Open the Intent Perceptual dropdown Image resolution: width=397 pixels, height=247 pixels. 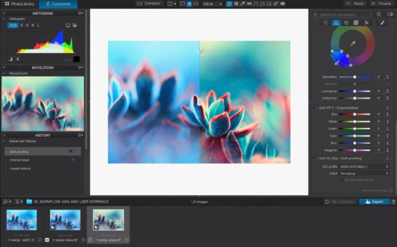(x=364, y=174)
